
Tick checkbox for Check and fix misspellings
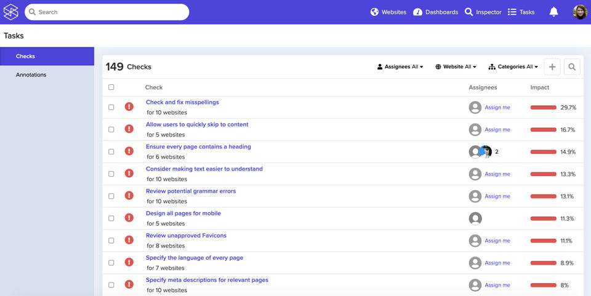pyautogui.click(x=111, y=107)
